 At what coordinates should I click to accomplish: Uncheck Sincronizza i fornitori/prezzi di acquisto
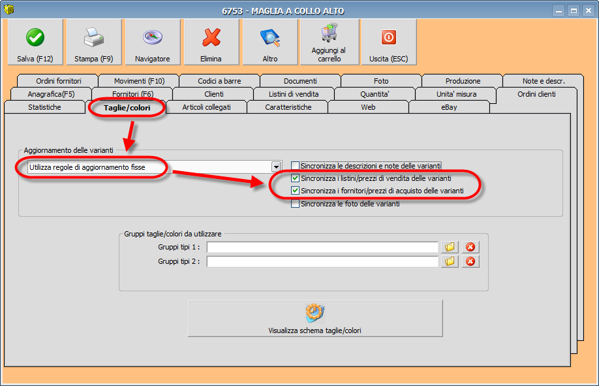tap(295, 191)
